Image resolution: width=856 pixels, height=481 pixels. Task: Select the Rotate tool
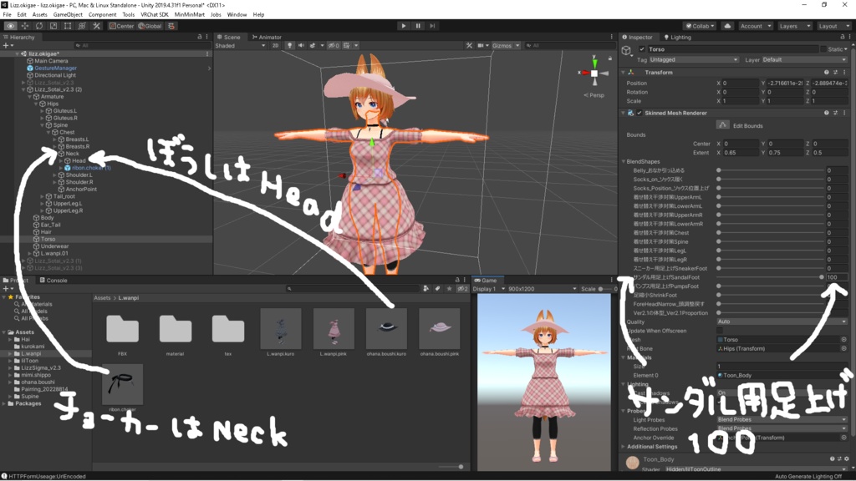(x=38, y=26)
